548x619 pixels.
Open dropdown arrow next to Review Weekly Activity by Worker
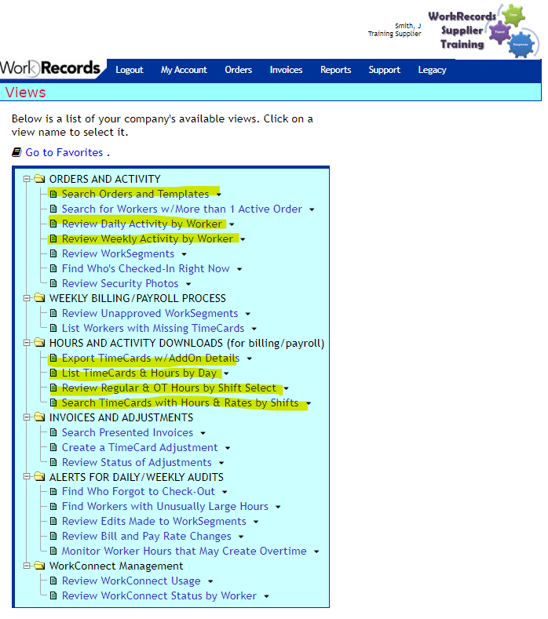pyautogui.click(x=243, y=239)
